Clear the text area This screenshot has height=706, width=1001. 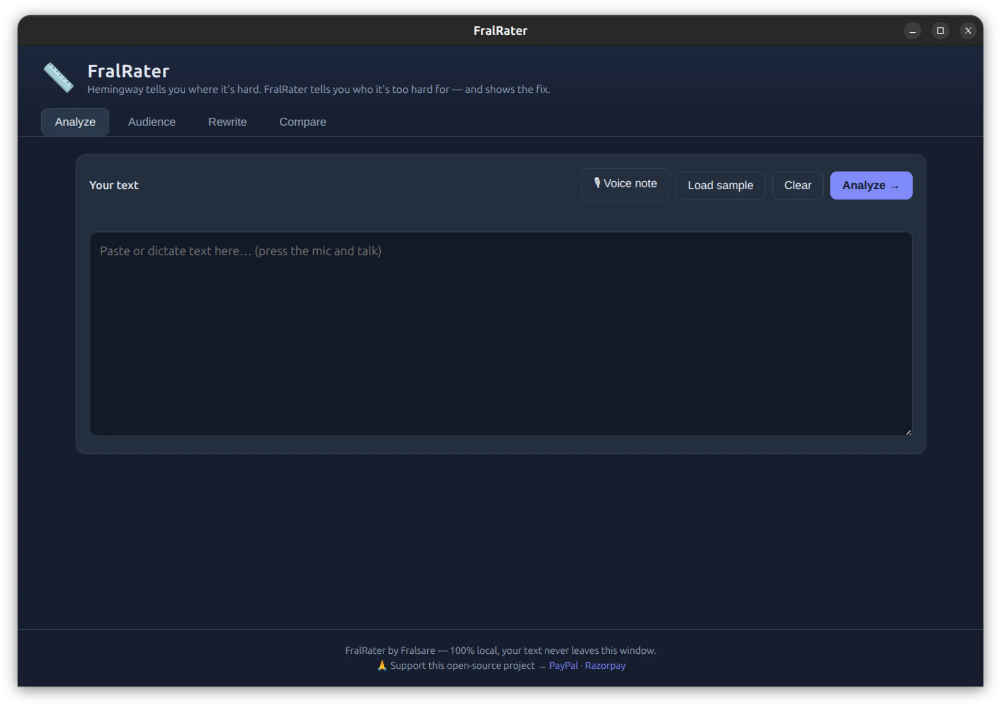click(x=797, y=185)
